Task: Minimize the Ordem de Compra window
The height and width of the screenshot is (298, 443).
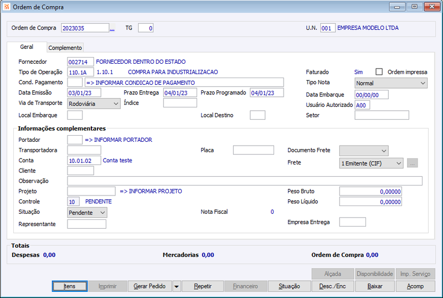Action: [x=397, y=7]
